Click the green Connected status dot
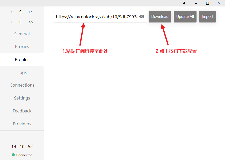This screenshot has height=160, width=225. click(13, 155)
